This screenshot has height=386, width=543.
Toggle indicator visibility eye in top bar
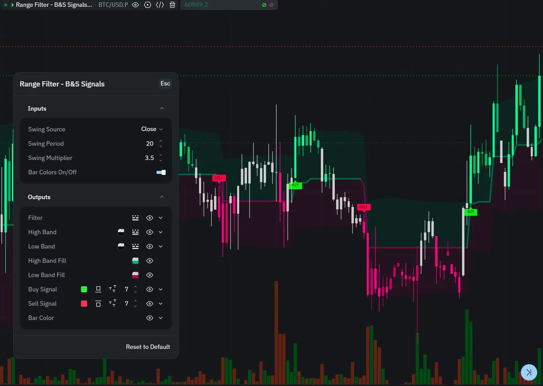(x=135, y=5)
